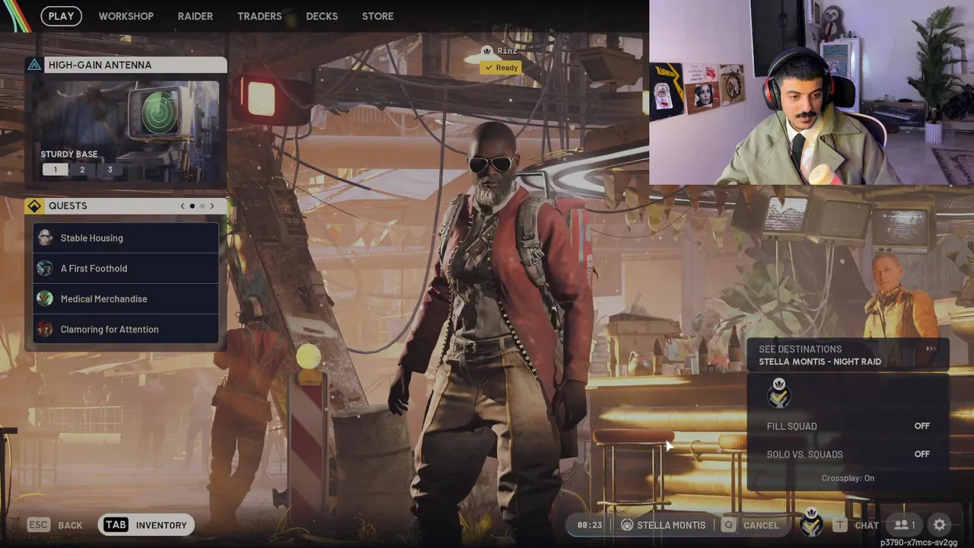Click the T key chat hint

pyautogui.click(x=840, y=525)
